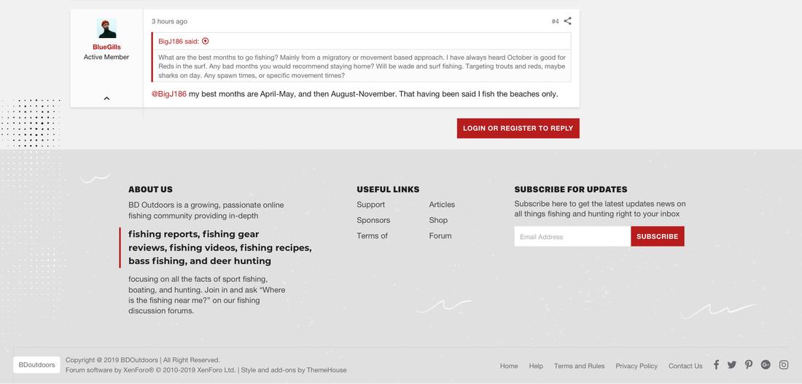The image size is (802, 384).
Task: Go to Sponsors page
Action: coord(373,220)
